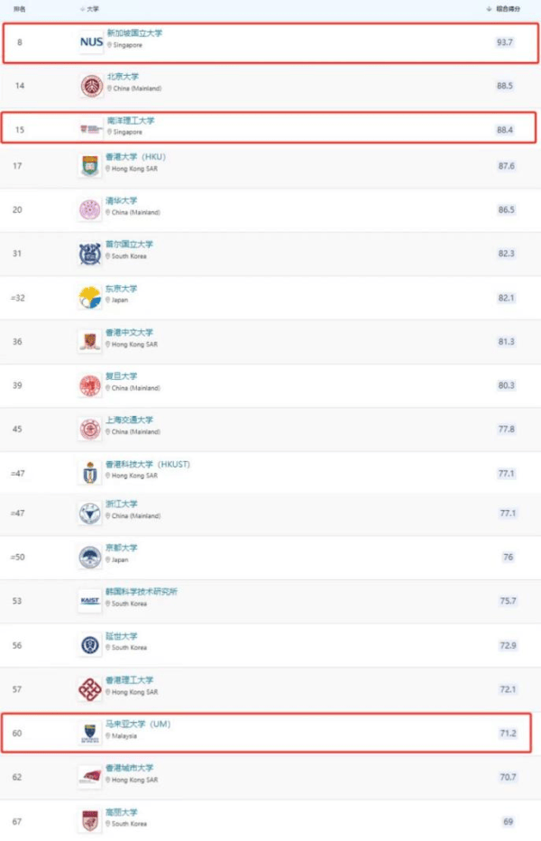This screenshot has height=841, width=541.
Task: Click the 浙江大学 blue emblem logo
Action: (91, 513)
